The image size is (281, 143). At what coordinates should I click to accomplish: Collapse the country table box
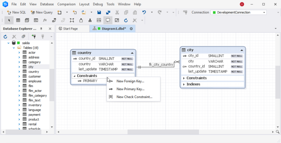[132, 53]
